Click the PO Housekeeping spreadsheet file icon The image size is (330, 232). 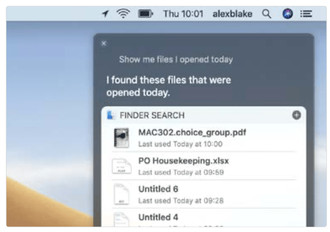[122, 166]
